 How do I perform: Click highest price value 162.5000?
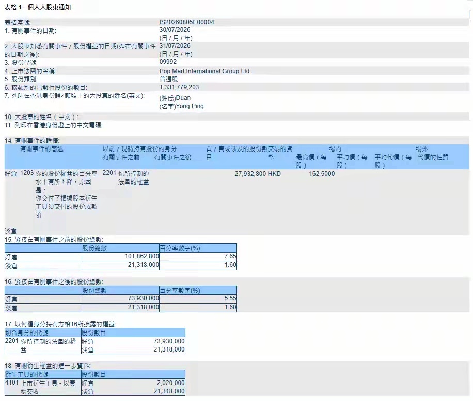[x=322, y=174]
